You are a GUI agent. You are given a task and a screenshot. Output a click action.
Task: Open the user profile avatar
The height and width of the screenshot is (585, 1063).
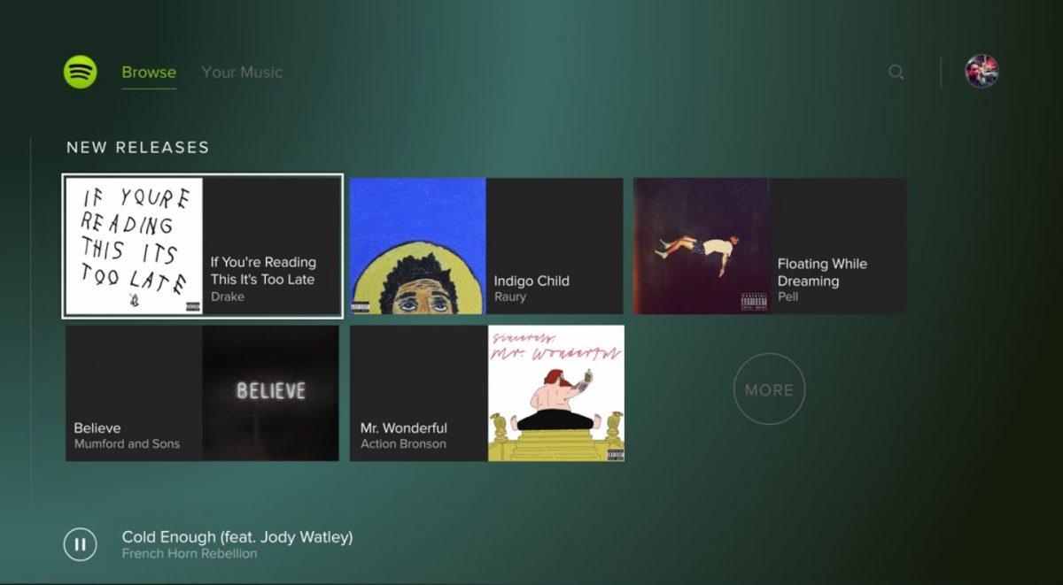click(982, 72)
